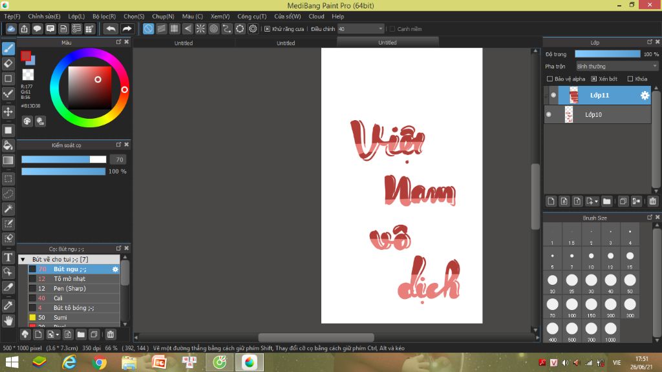Select the Move tool
662x372 pixels.
pos(8,112)
